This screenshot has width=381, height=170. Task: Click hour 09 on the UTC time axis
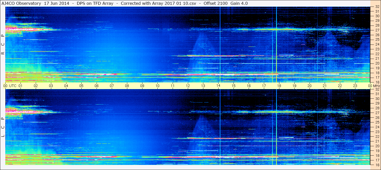tap(142, 86)
